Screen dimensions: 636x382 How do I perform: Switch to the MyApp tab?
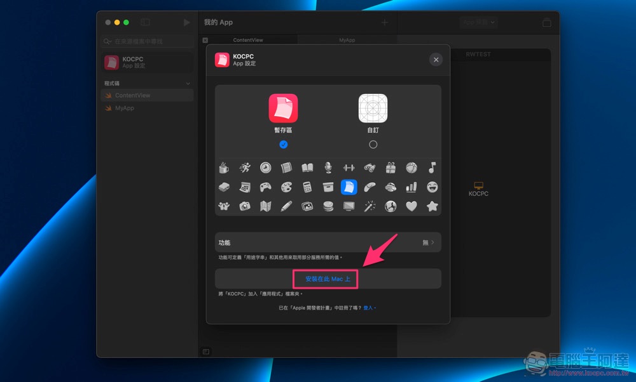point(347,40)
